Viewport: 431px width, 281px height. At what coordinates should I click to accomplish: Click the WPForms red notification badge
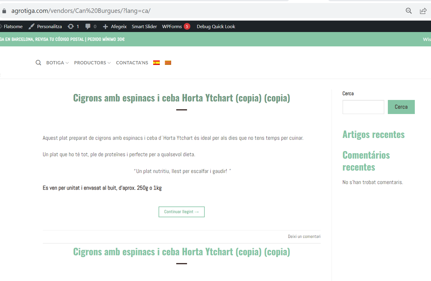[x=187, y=26]
